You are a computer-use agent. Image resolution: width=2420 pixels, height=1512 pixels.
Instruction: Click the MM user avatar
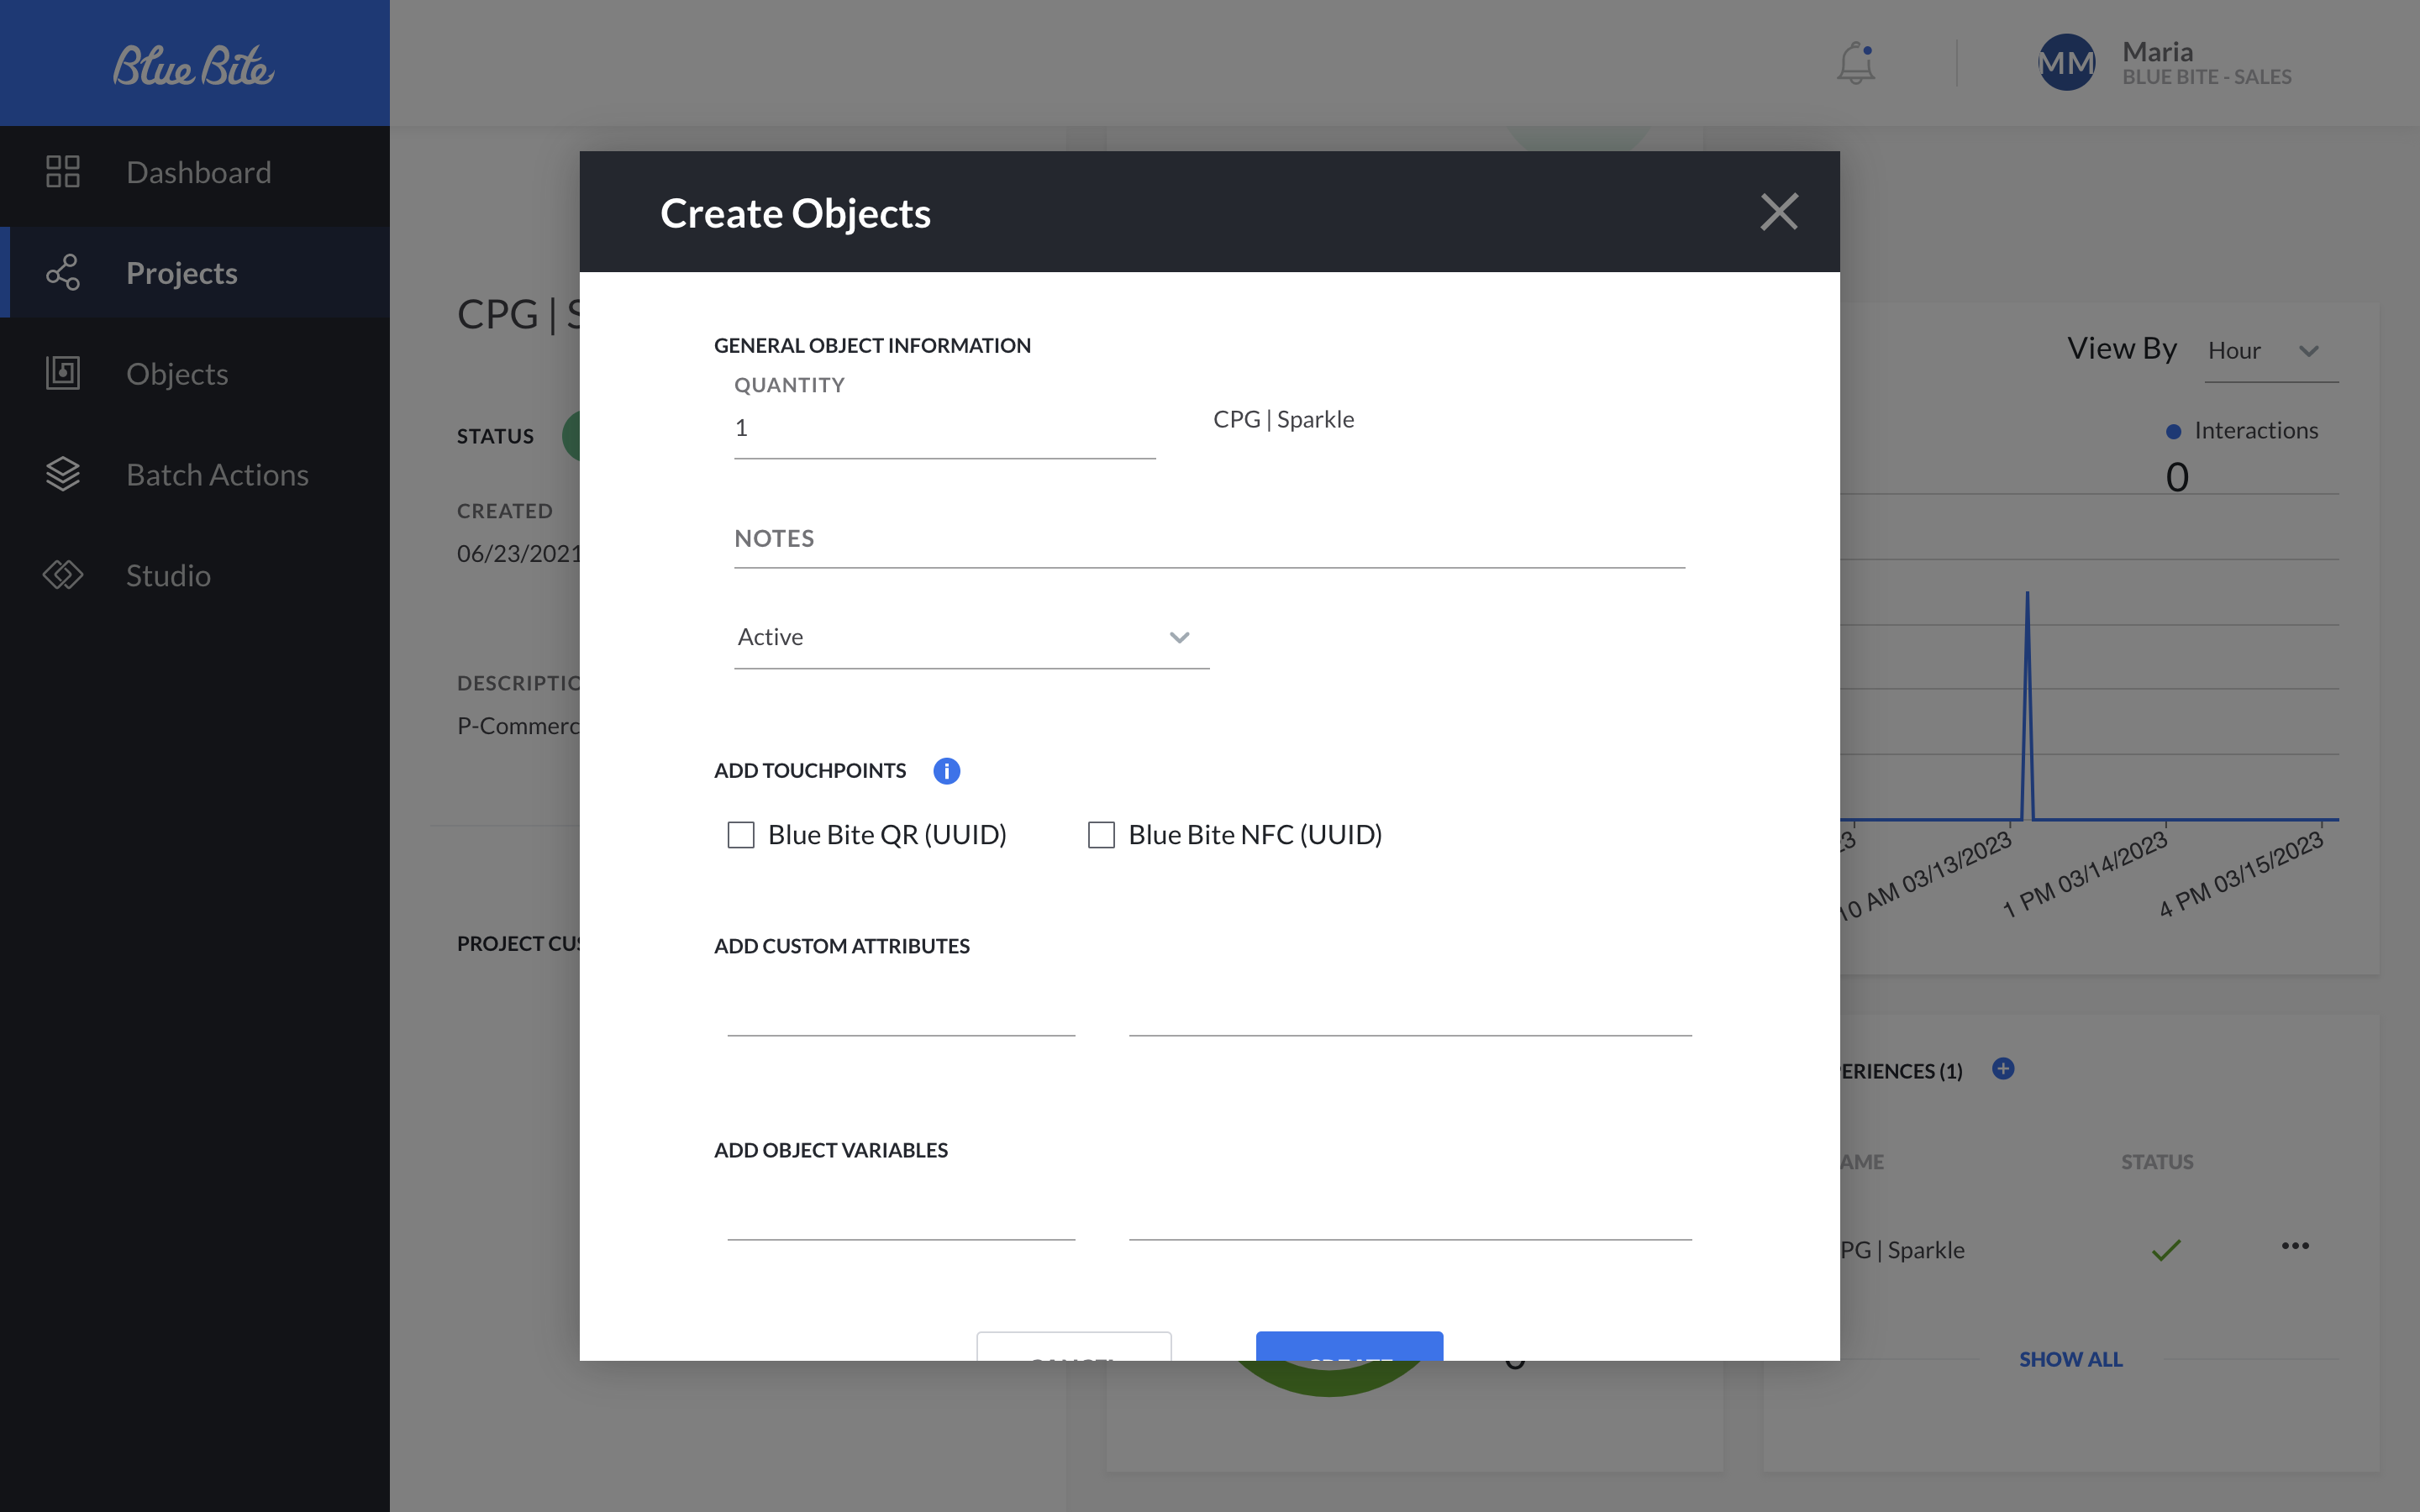pyautogui.click(x=2067, y=63)
